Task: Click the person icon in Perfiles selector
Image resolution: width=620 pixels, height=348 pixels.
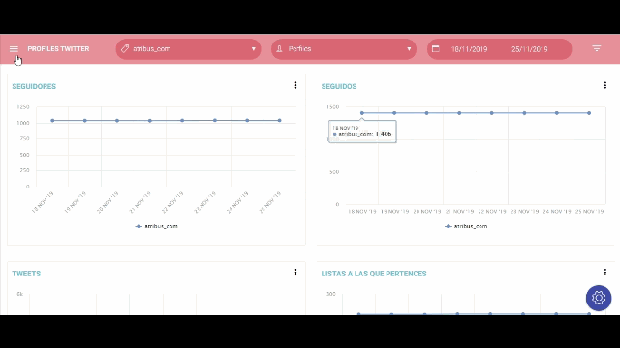Action: 280,49
